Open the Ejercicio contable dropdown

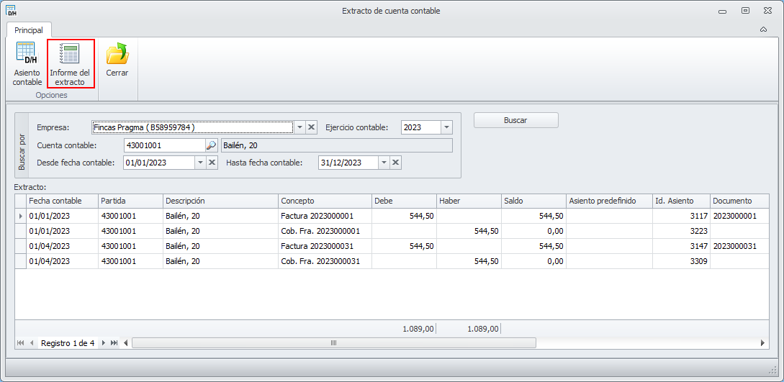click(x=446, y=127)
